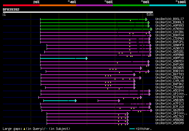The height and width of the screenshot is (131, 189).
Task: Select hit UniRef100_A9PBN8
Action: coord(170,55)
